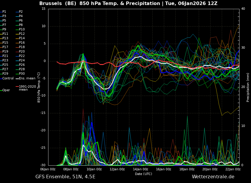The image size is (251, 183).
Task: Click the 08Jan 00z axis label
Action: click(71, 169)
